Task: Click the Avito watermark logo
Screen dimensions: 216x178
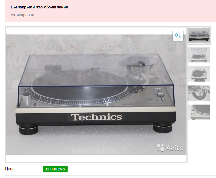Action: (170, 148)
